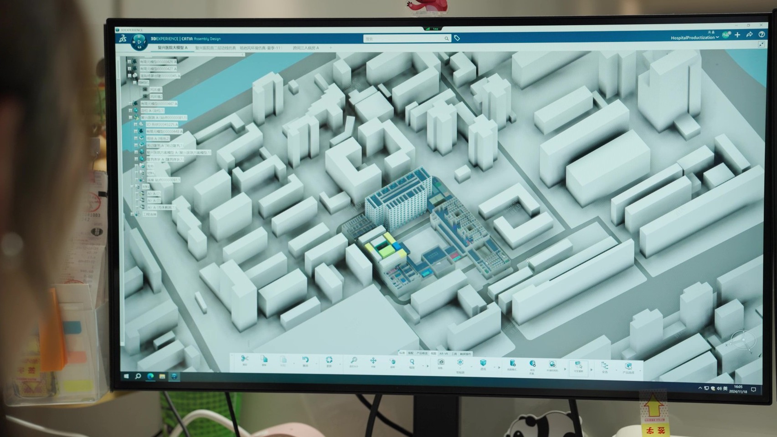This screenshot has width=777, height=437.
Task: Select the Pan (平移) view tool
Action: pos(373,361)
